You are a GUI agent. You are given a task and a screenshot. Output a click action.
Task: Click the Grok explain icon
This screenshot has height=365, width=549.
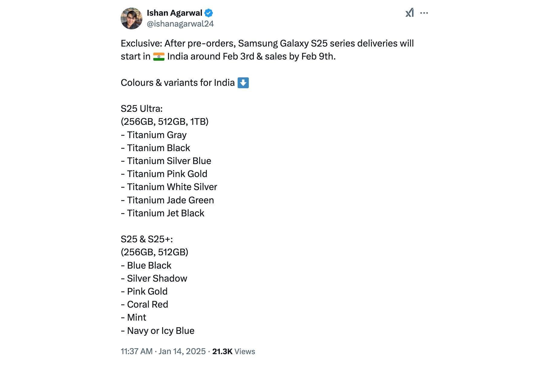tap(409, 13)
